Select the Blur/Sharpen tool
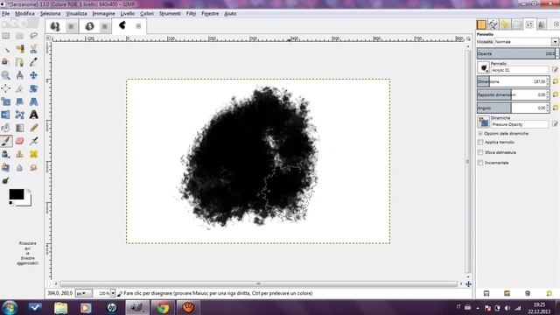The height and width of the screenshot is (315, 560). pos(19,167)
